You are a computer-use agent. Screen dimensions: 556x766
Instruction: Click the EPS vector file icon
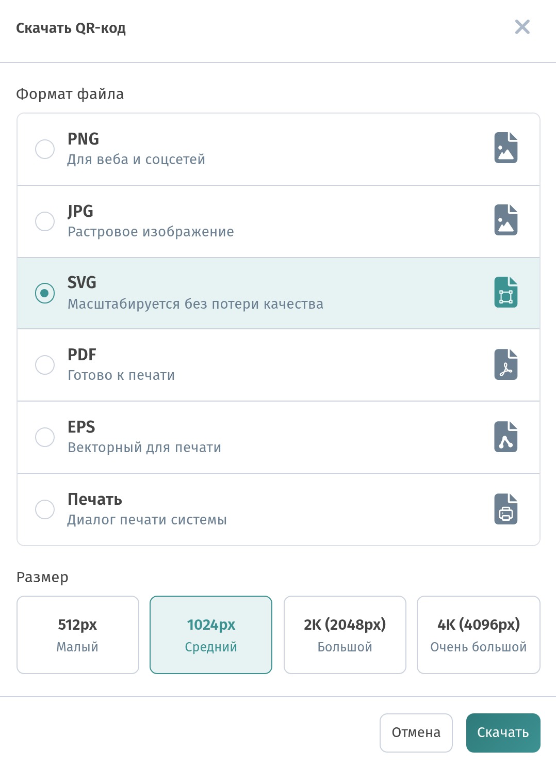coord(506,437)
